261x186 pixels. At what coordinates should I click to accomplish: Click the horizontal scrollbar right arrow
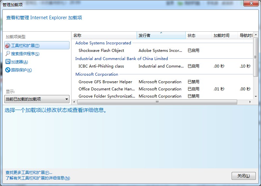[x=250, y=102]
